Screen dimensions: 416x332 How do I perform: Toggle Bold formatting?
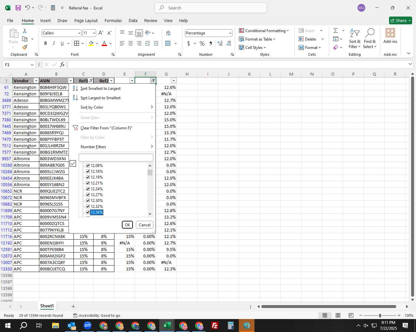[x=45, y=43]
